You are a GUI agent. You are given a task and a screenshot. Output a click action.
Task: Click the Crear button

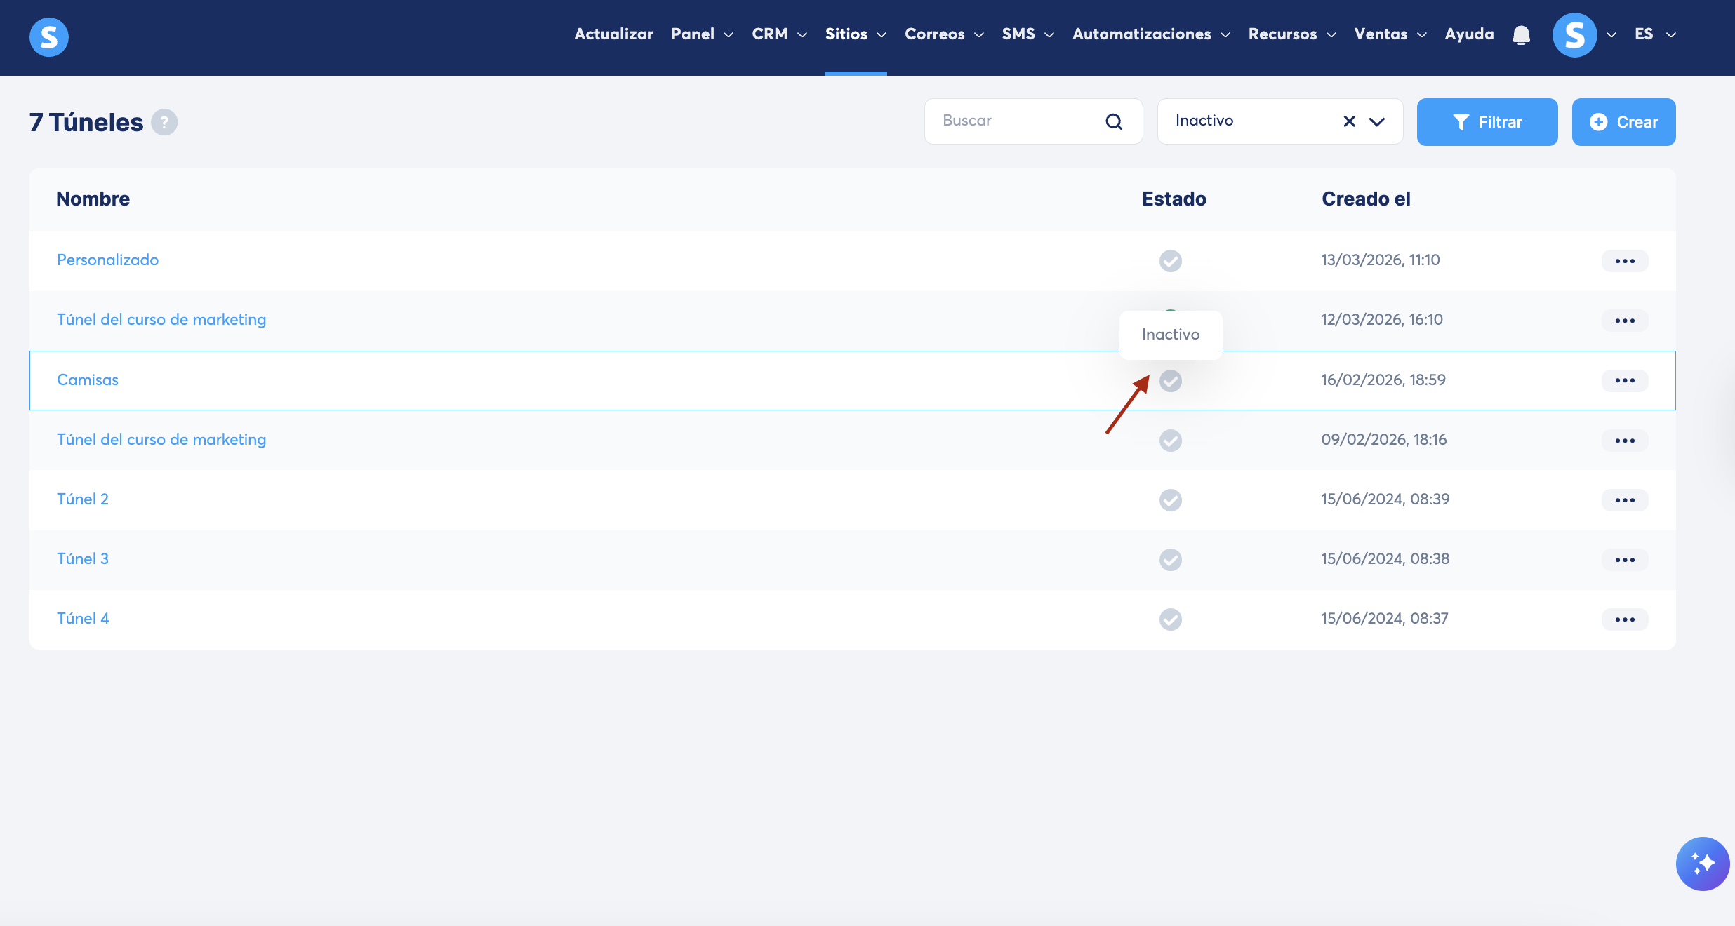coord(1623,122)
